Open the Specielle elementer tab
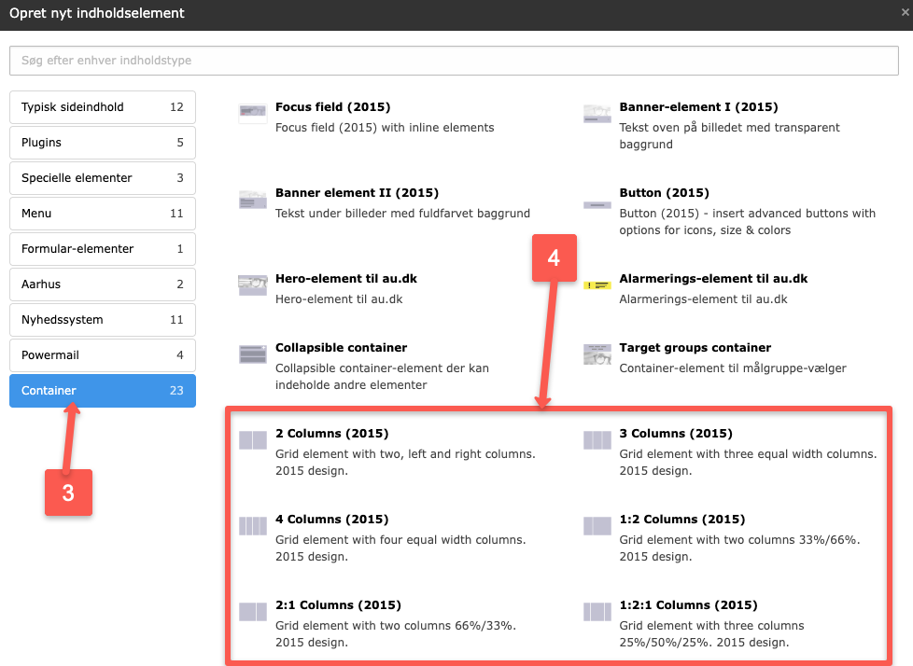 tap(103, 178)
